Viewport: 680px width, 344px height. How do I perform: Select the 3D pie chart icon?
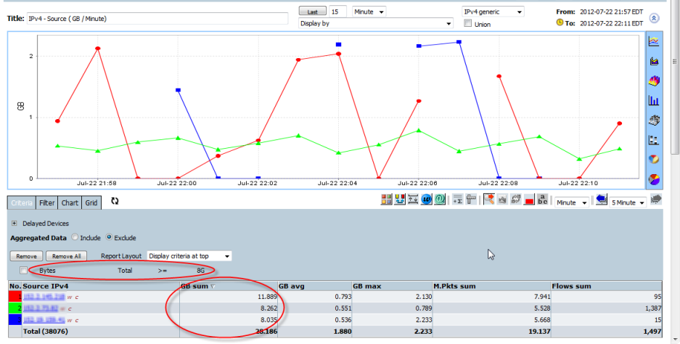pos(654,179)
